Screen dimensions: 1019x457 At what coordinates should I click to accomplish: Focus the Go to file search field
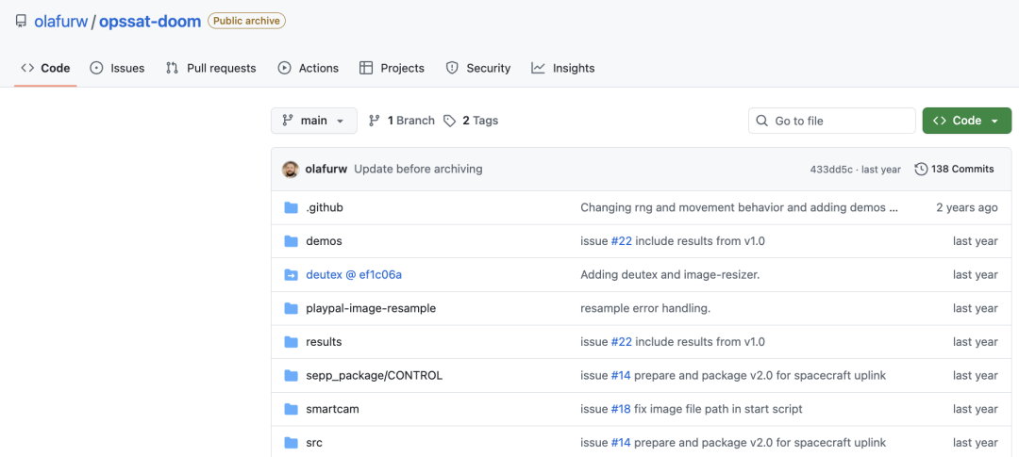tap(832, 121)
